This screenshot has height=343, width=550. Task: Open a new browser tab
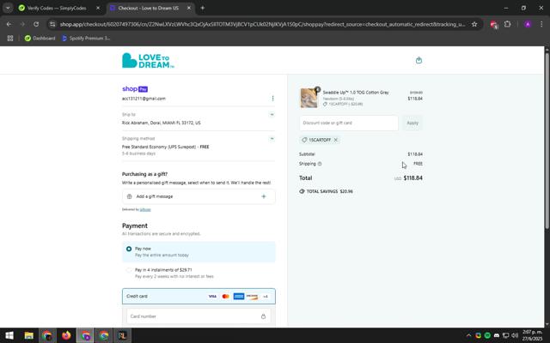[203, 8]
